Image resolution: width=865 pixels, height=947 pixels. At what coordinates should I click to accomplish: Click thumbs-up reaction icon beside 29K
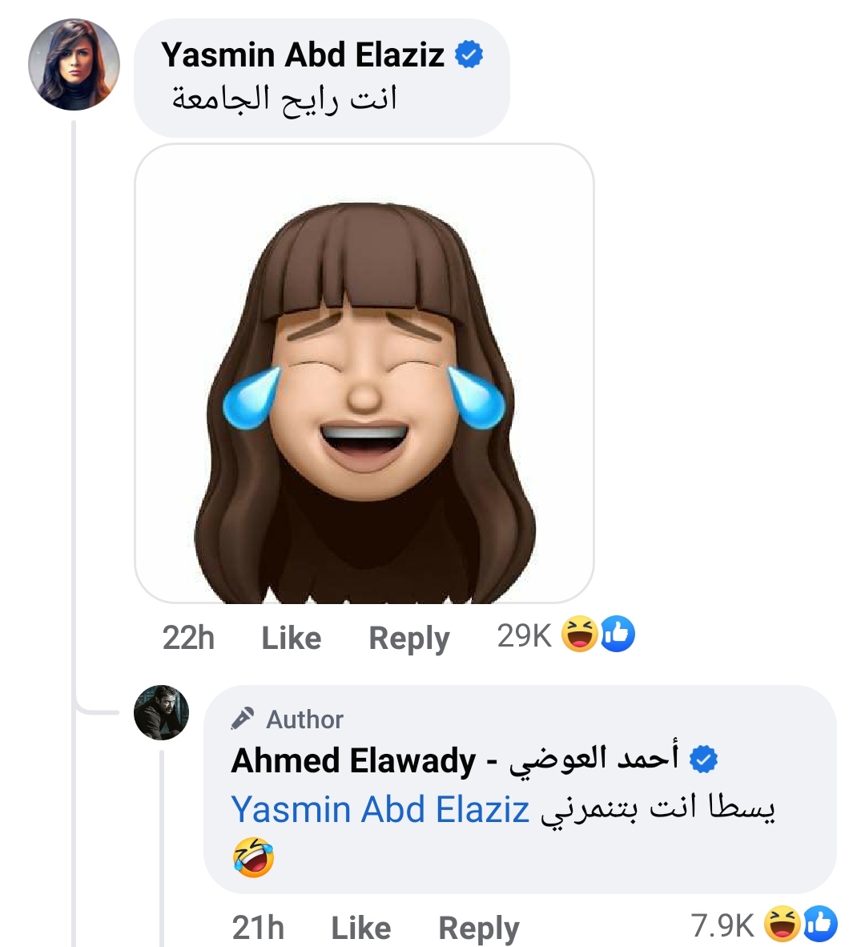pos(618,634)
